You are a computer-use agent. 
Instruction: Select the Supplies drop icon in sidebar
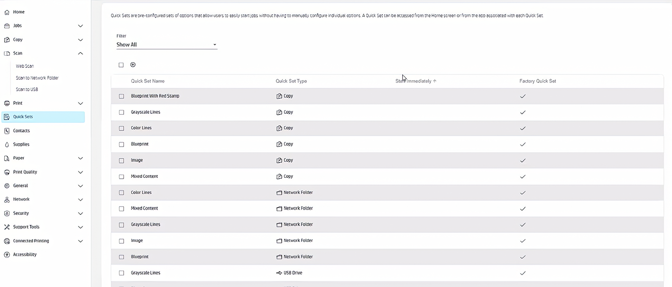click(x=7, y=144)
